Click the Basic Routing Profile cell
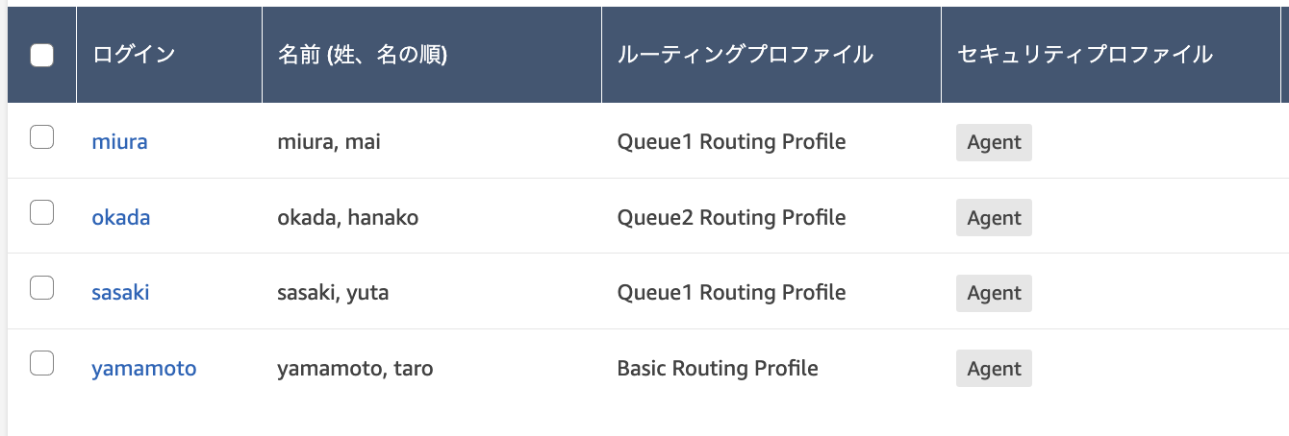Viewport: 1289px width, 436px height. tap(718, 368)
